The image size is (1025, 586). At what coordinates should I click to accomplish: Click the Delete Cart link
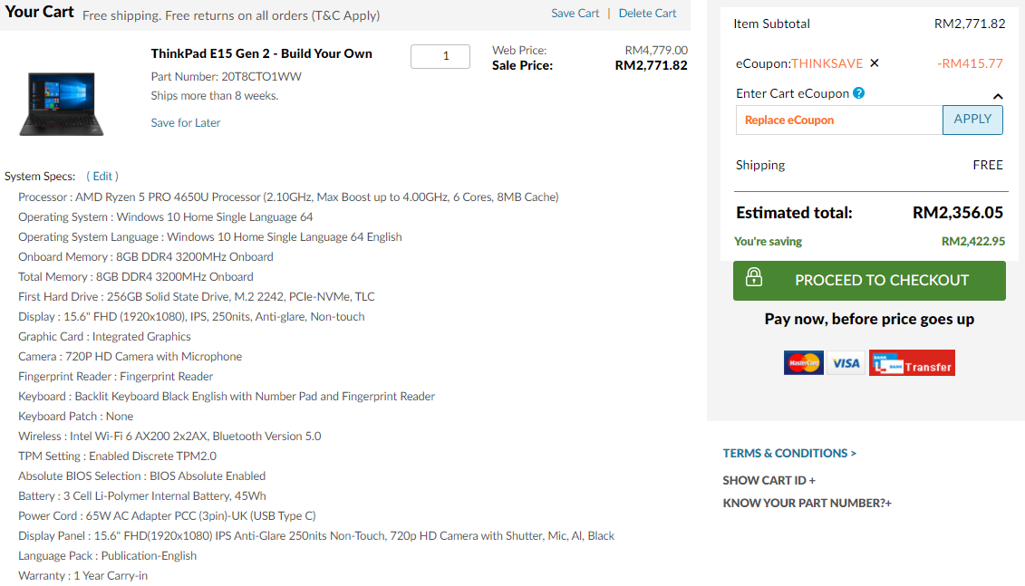coord(647,14)
